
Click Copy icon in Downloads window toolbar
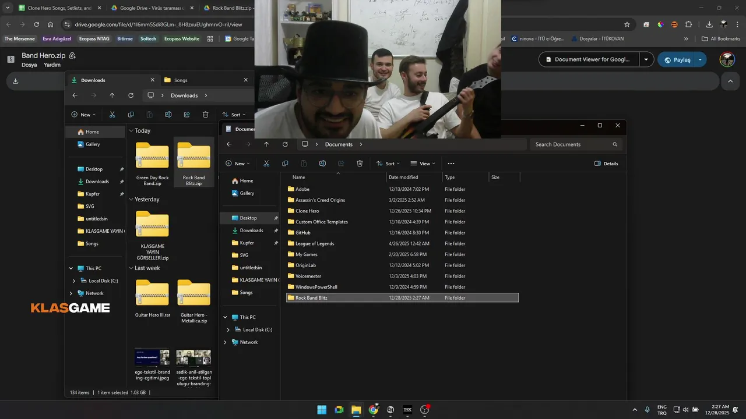coord(131,115)
